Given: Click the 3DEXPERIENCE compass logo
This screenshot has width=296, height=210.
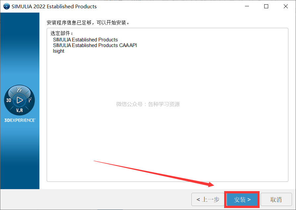Looking at the screenshot, I should 20,100.
